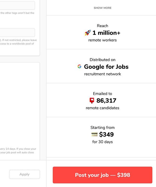Click inside the large empty text area
This screenshot has height=187, width=156.
[20, 104]
